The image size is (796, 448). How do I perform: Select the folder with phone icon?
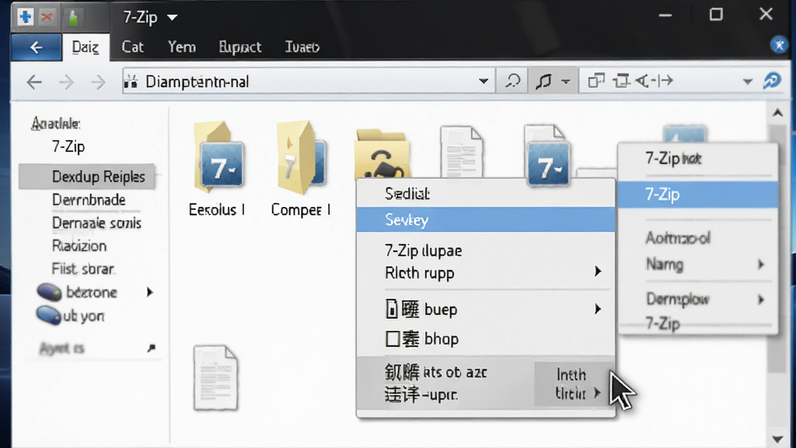click(x=382, y=153)
